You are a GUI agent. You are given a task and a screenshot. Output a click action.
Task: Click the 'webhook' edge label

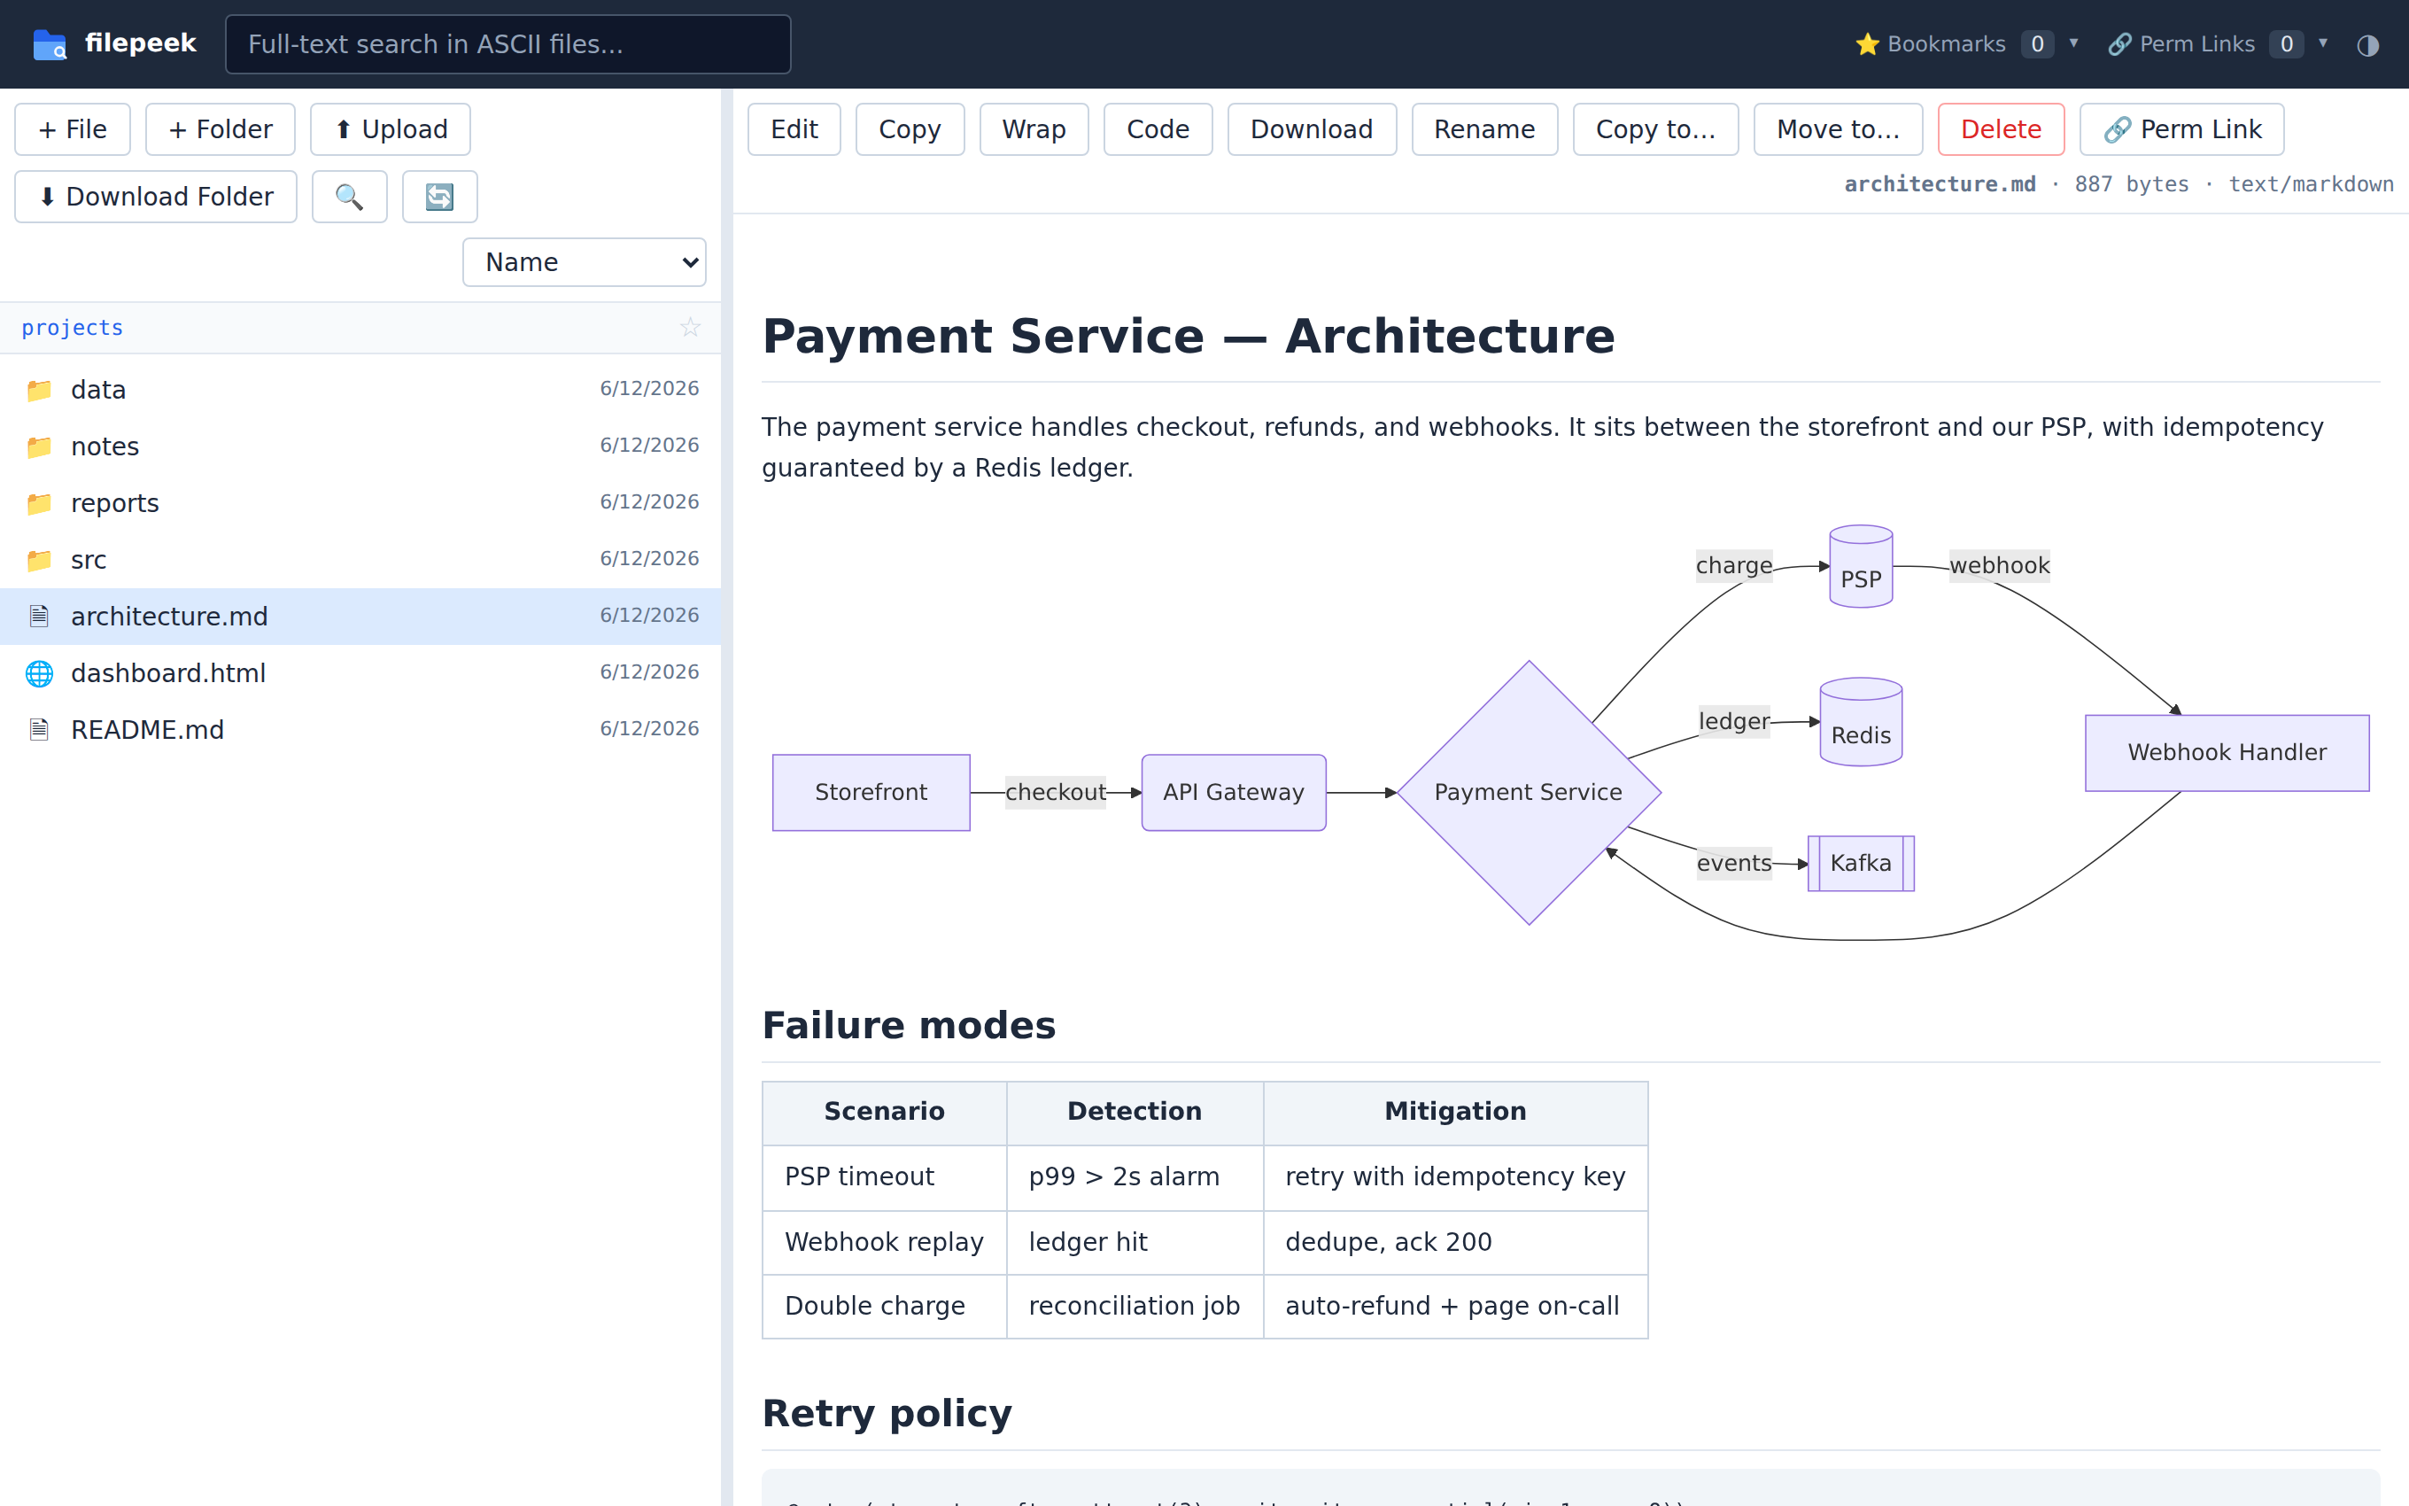pyautogui.click(x=1999, y=566)
